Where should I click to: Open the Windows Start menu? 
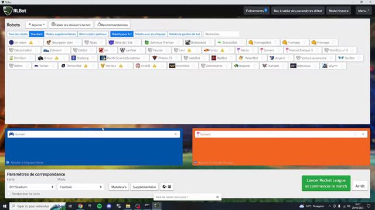pyautogui.click(x=5, y=206)
